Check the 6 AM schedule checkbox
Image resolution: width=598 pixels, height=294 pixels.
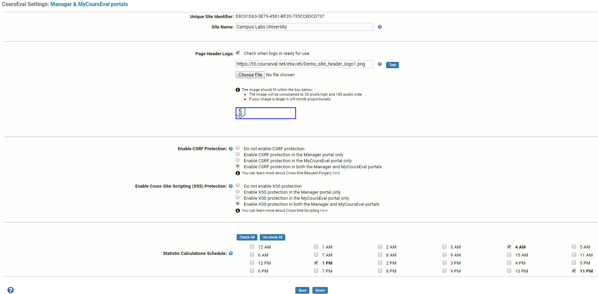tap(252, 255)
